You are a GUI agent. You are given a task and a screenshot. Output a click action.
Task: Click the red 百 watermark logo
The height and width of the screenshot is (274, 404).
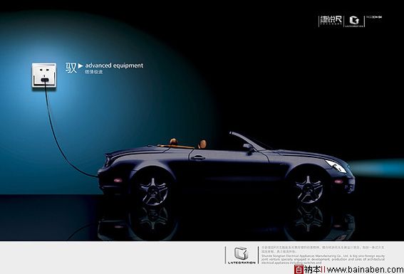[299, 269]
